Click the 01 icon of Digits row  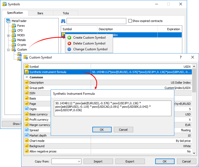tap(27, 109)
